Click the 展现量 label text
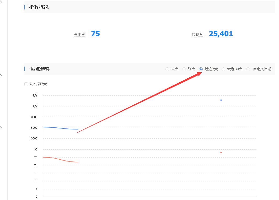 pyautogui.click(x=198, y=35)
